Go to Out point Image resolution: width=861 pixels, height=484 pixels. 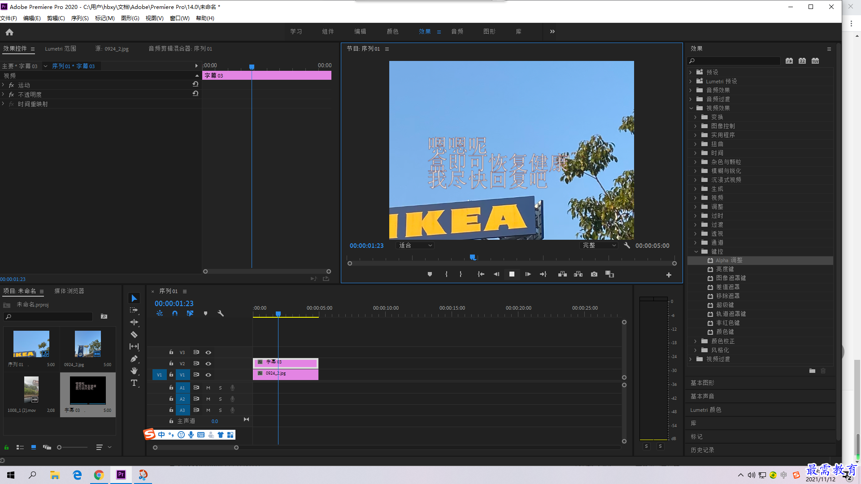tap(543, 274)
